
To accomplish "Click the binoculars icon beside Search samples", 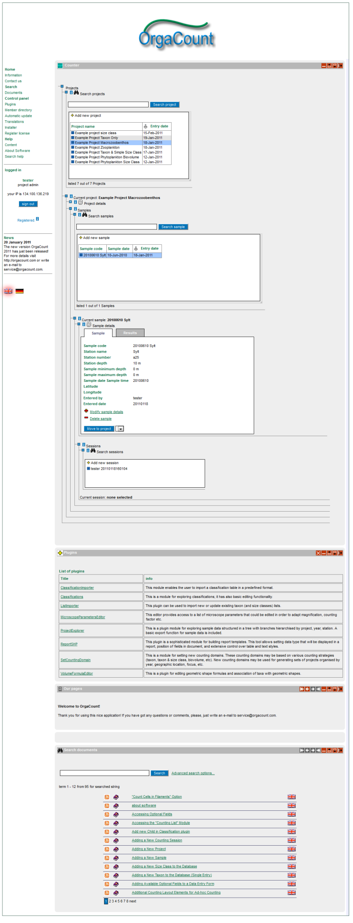I will 84,215.
